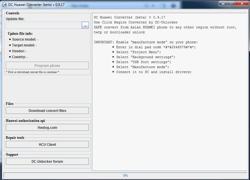
Task: Click the IMPORTANT manufacture mode notice line
Action: (x=146, y=42)
